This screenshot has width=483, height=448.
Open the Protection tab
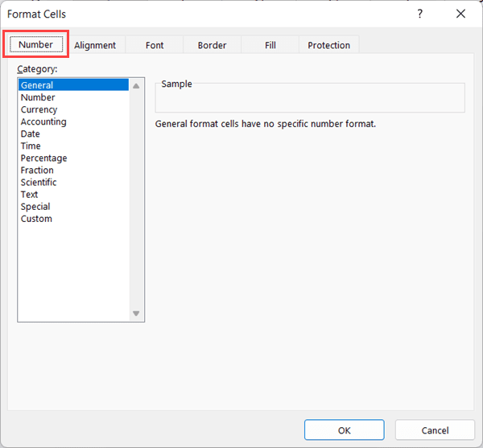328,46
